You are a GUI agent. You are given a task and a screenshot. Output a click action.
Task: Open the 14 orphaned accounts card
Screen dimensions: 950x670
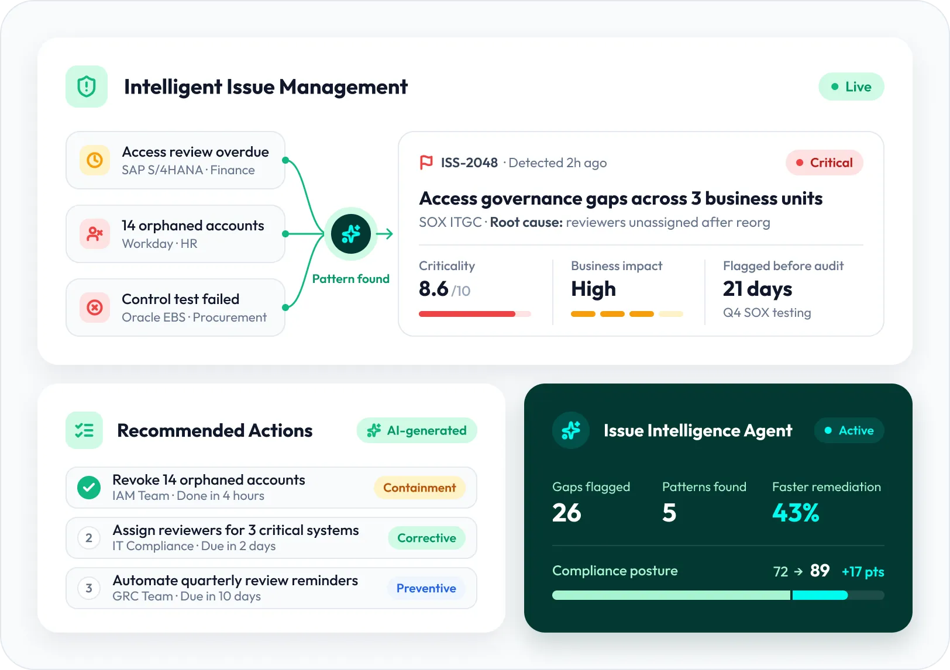click(175, 234)
